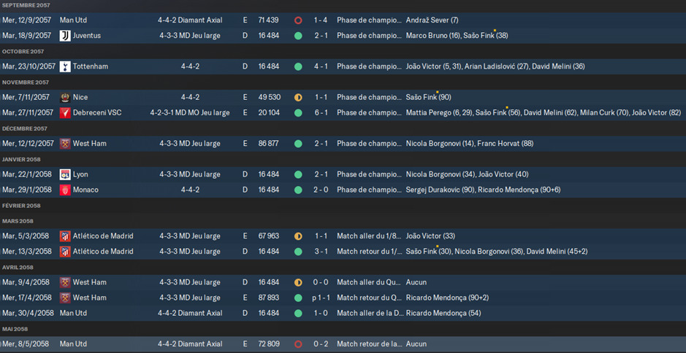Open Atlético de Madrid crest on 5/3/2058
Image resolution: width=686 pixels, height=353 pixels.
pyautogui.click(x=65, y=236)
